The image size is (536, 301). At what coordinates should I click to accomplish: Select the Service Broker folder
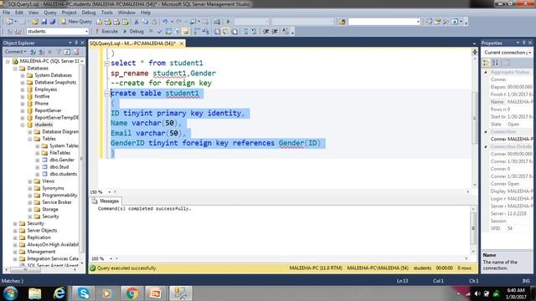coord(57,202)
